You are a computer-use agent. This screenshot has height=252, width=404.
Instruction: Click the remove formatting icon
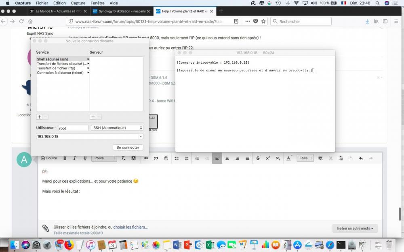coord(123,158)
